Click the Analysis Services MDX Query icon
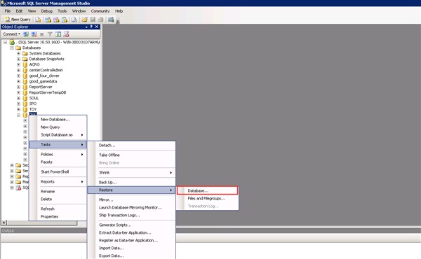421x259 pixels. point(48,20)
